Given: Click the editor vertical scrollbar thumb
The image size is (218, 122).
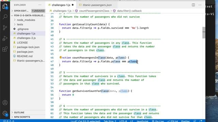Looking at the screenshot, I should pos(204,33).
